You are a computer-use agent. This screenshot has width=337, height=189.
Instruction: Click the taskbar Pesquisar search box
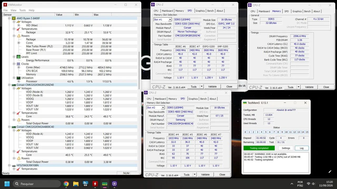37,184
